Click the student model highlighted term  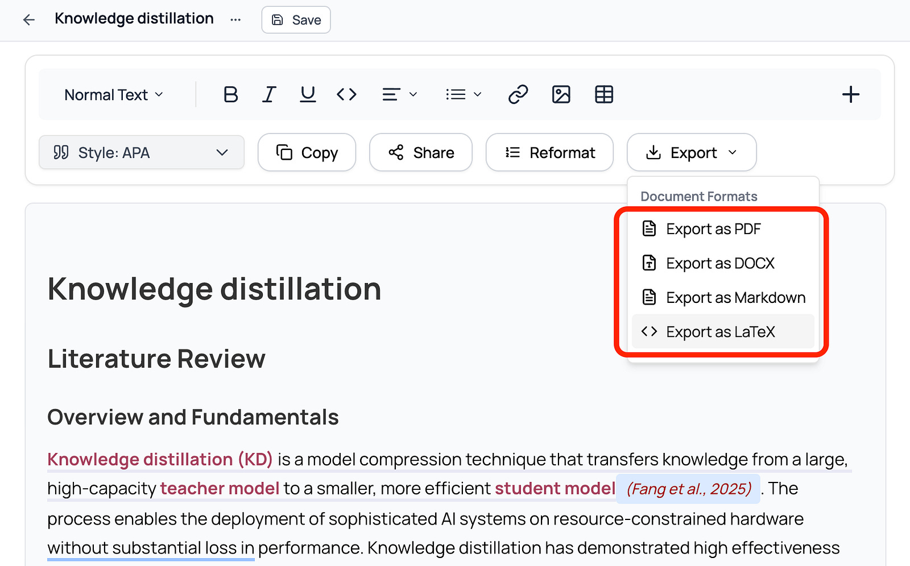555,489
